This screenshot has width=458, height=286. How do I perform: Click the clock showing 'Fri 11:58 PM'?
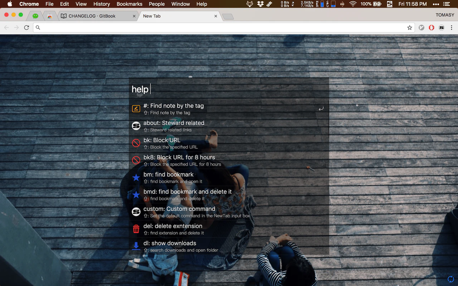coord(413,4)
